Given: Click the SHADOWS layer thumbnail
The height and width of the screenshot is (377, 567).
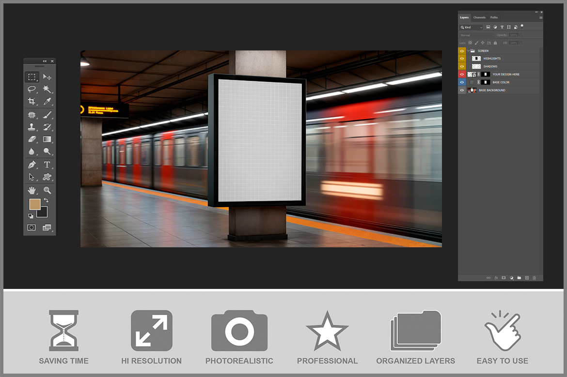Looking at the screenshot, I should click(476, 66).
